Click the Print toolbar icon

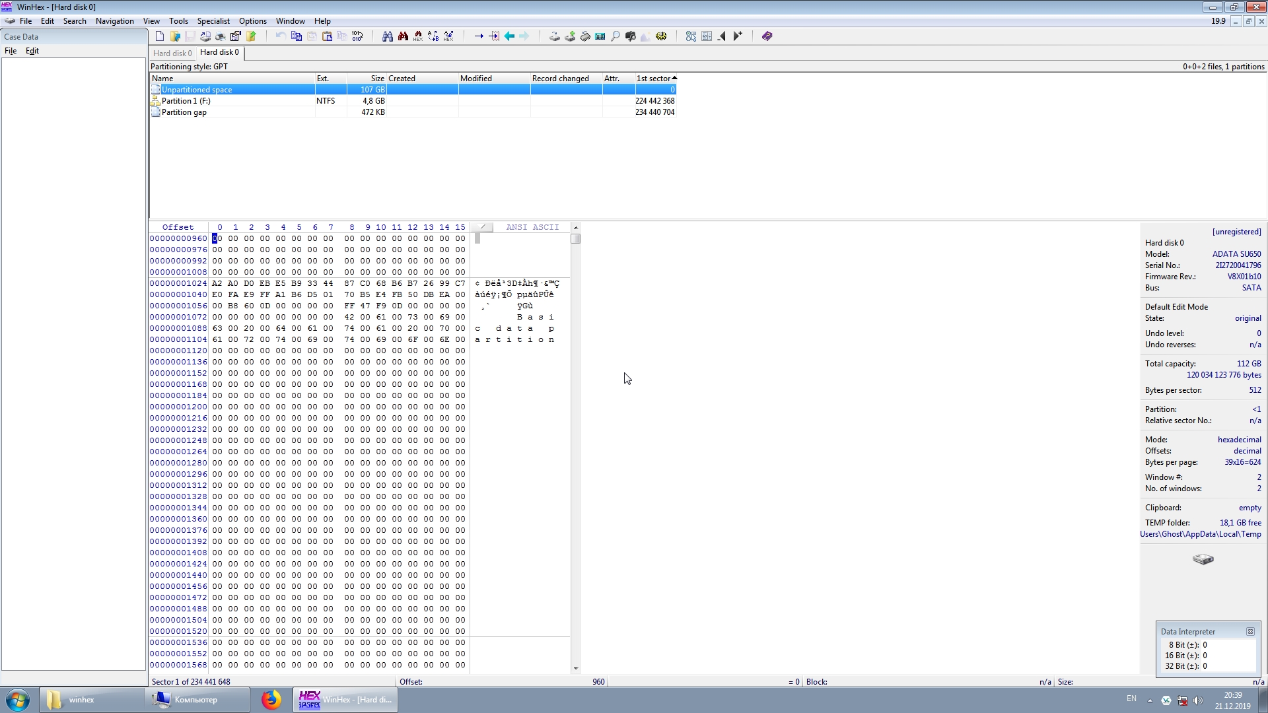221,36
